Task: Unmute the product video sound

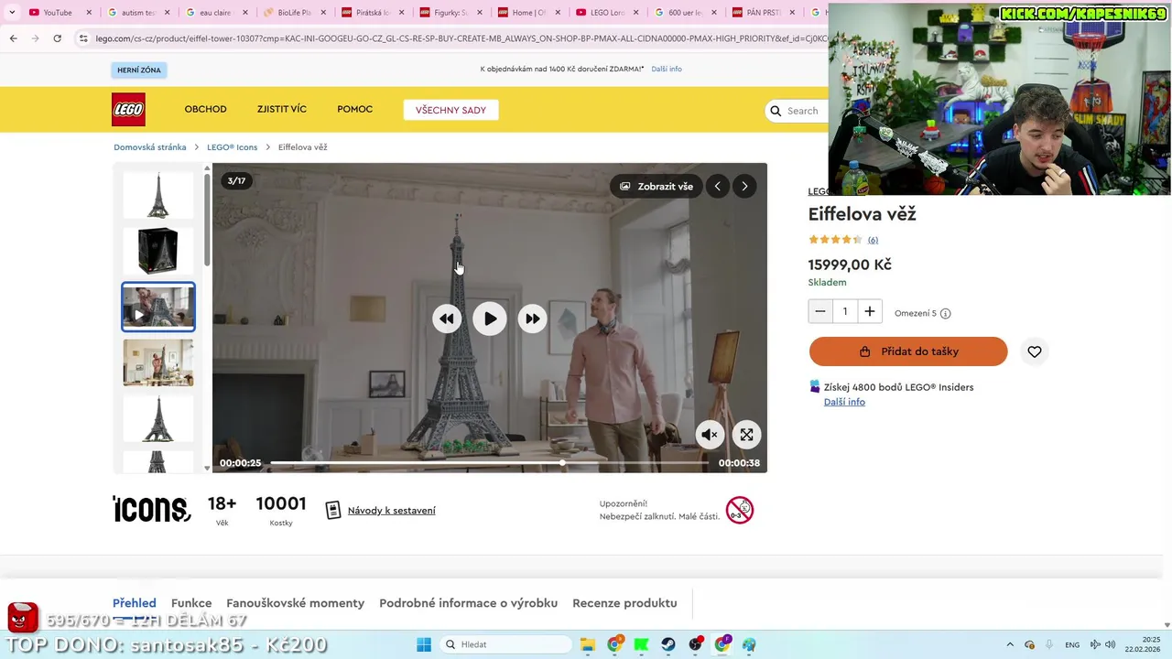Action: pyautogui.click(x=710, y=435)
